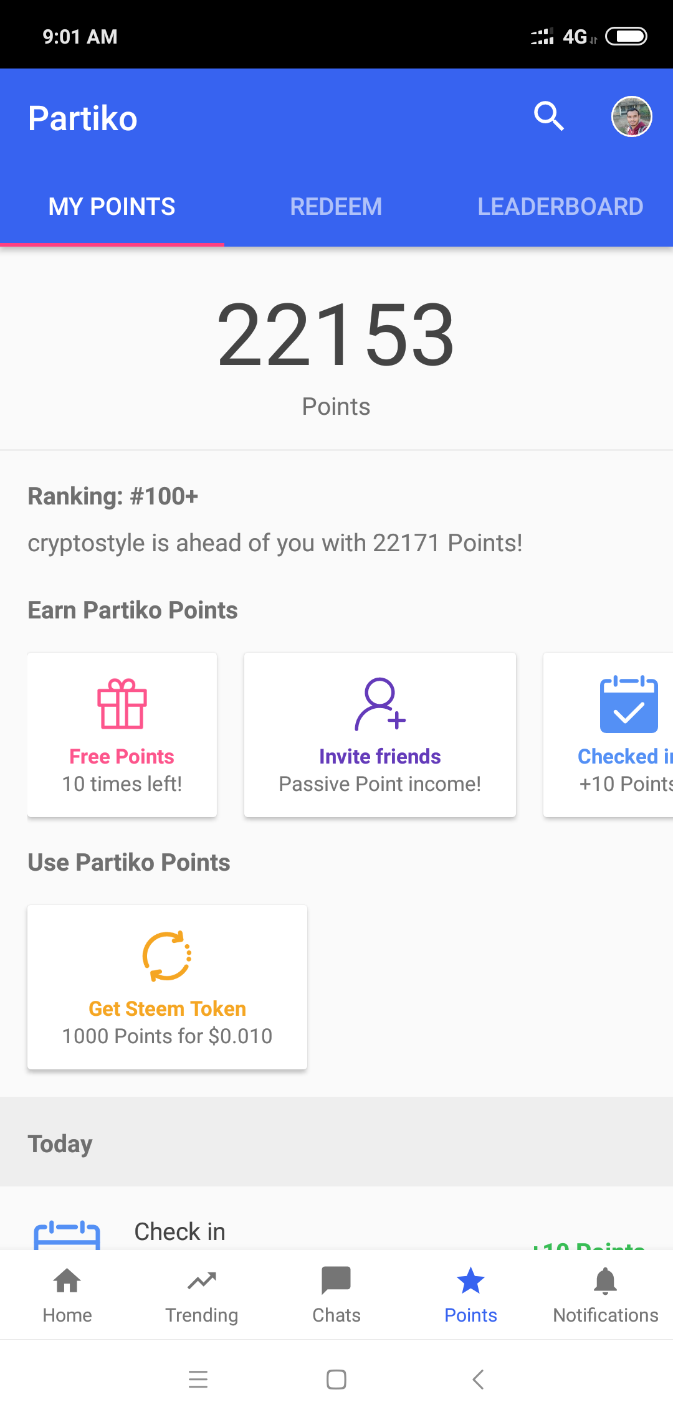673x1420 pixels.
Task: Go to Home in bottom navigation
Action: pos(67,1294)
